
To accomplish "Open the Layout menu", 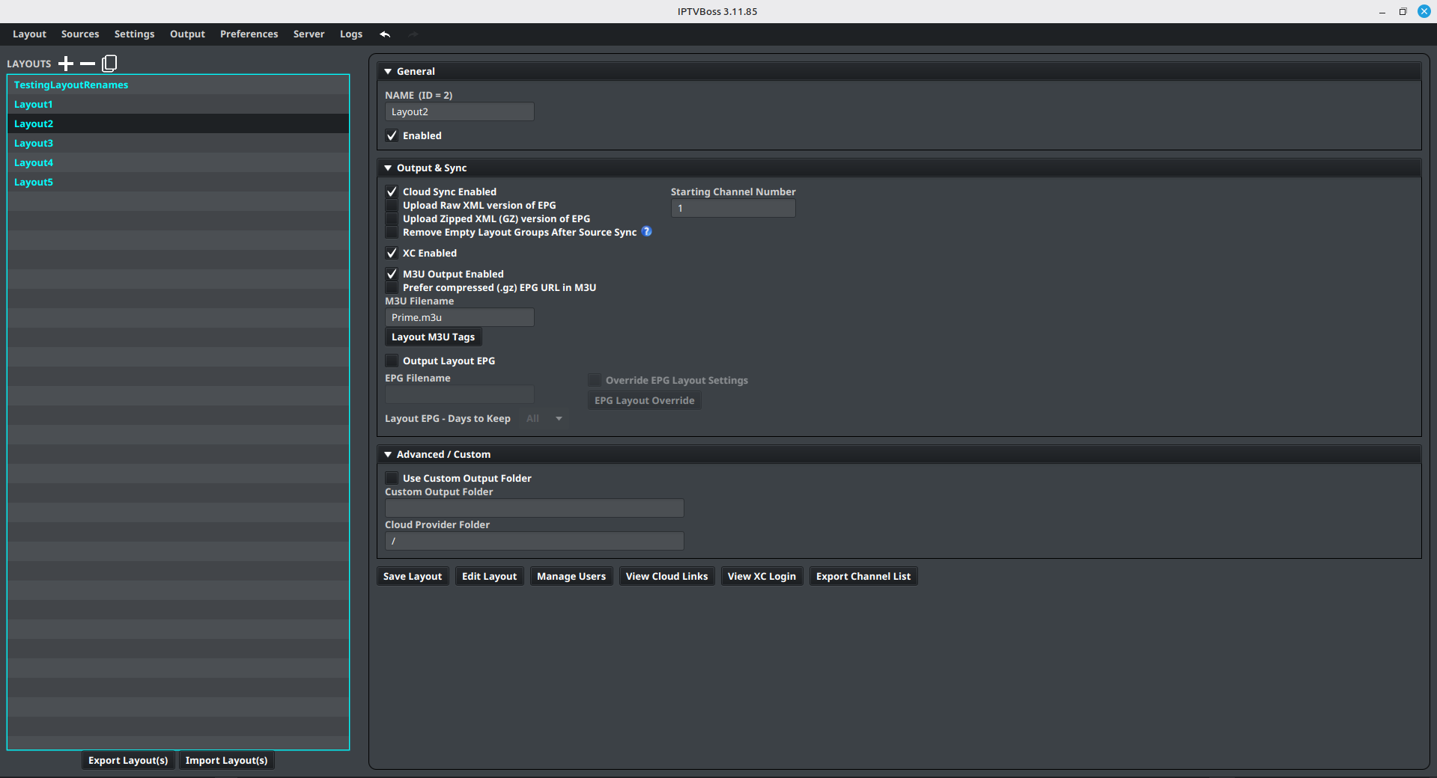I will coord(29,34).
